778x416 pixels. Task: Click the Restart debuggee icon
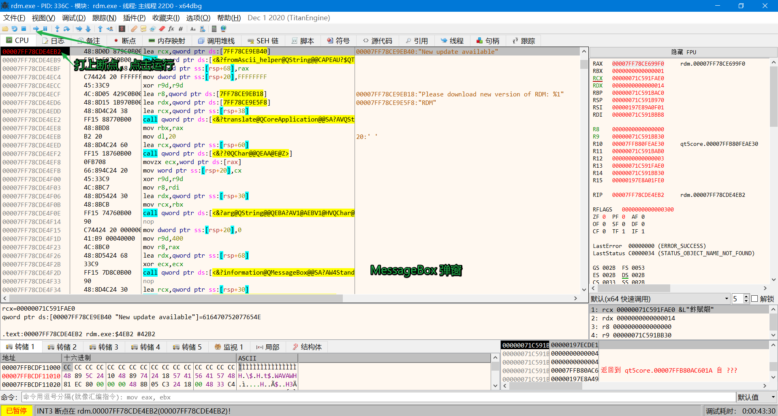point(15,29)
